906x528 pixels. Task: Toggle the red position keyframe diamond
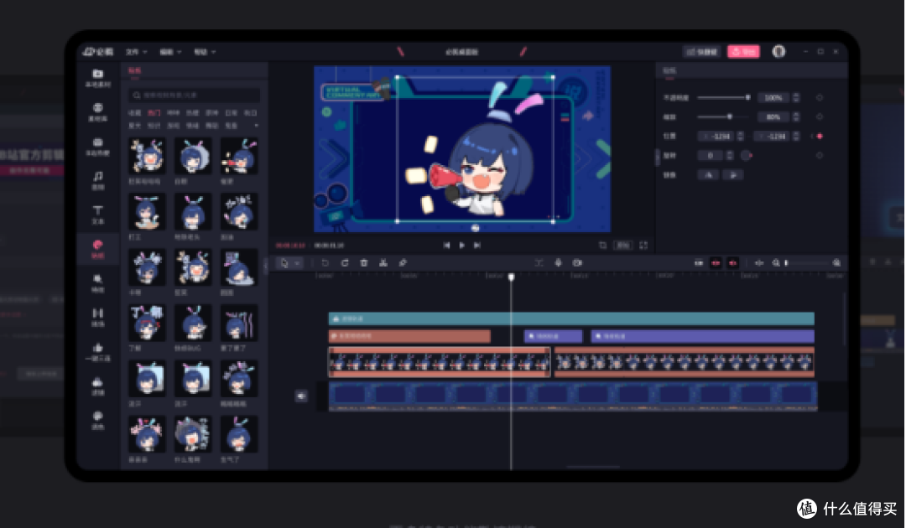click(820, 136)
